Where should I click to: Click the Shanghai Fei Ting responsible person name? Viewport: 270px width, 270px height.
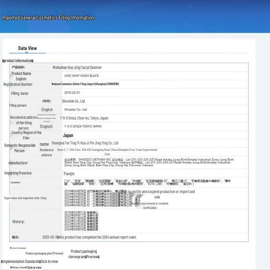[85, 143]
